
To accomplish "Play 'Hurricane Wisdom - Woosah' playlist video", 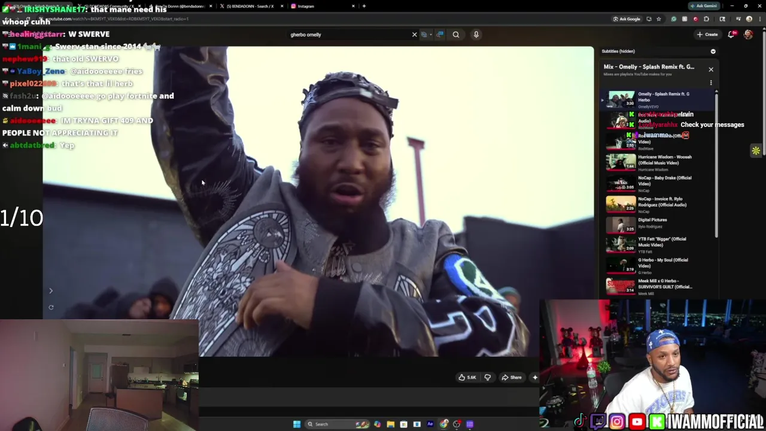I will (658, 163).
